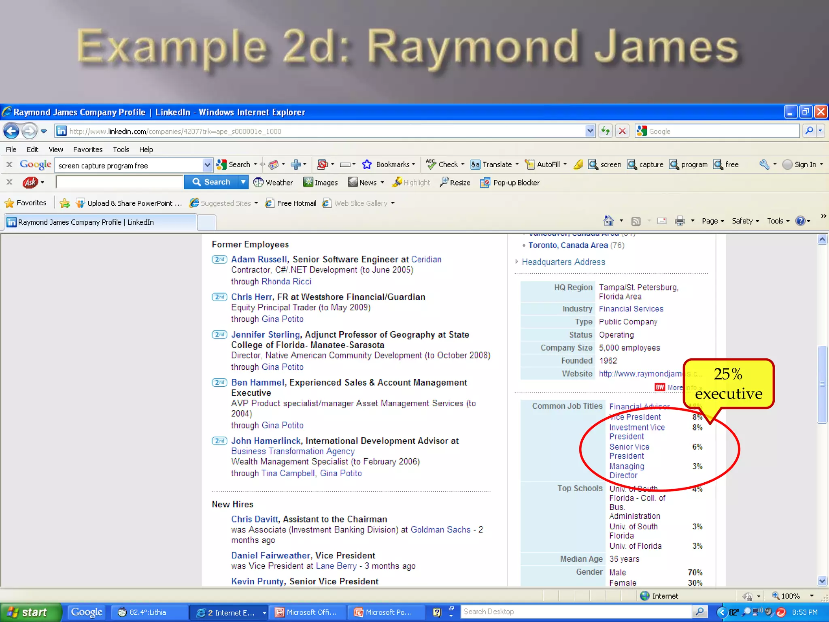Click the Google desktop button on taskbar
The height and width of the screenshot is (622, 829).
pyautogui.click(x=86, y=612)
